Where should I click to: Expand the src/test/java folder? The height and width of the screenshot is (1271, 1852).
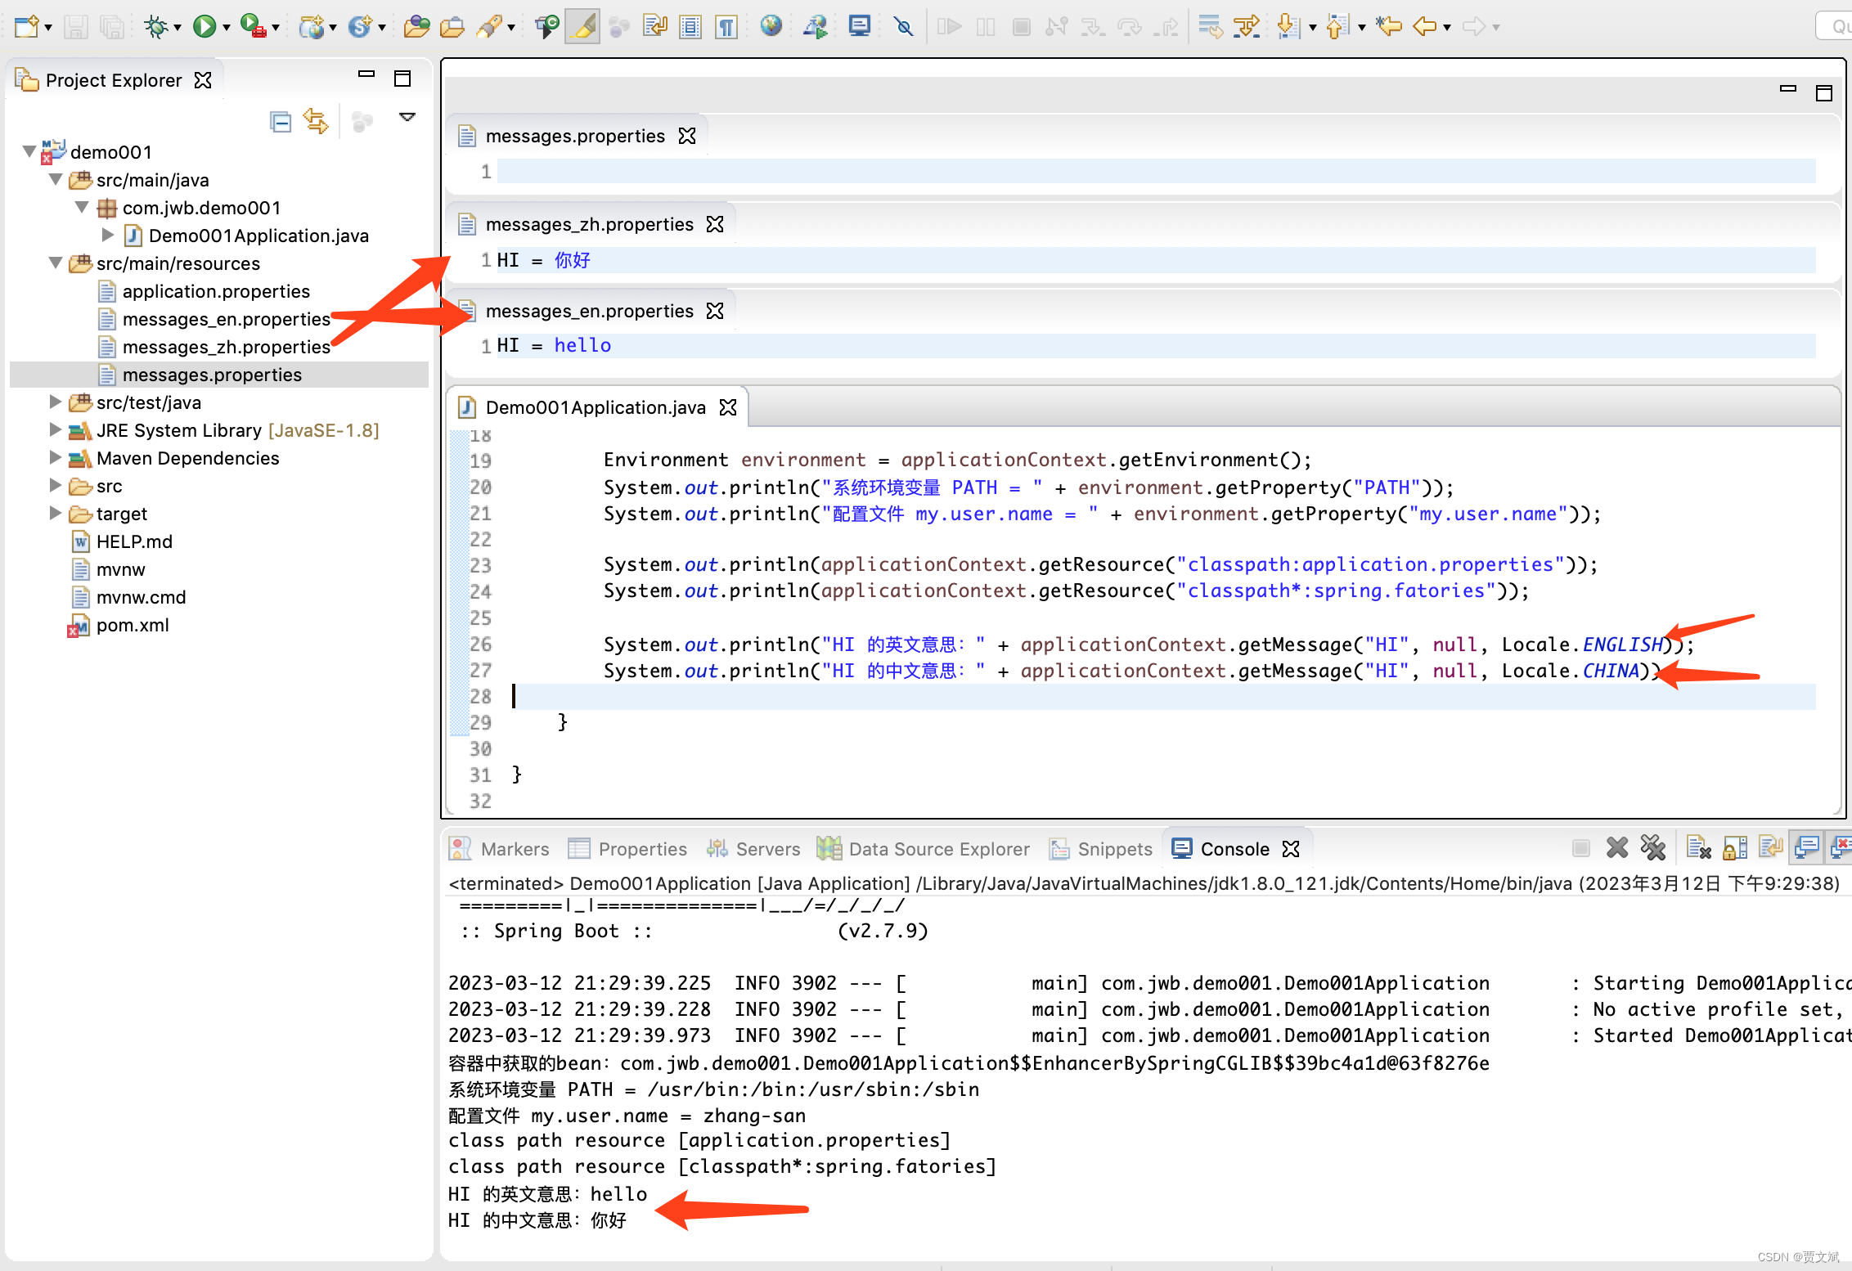coord(56,402)
